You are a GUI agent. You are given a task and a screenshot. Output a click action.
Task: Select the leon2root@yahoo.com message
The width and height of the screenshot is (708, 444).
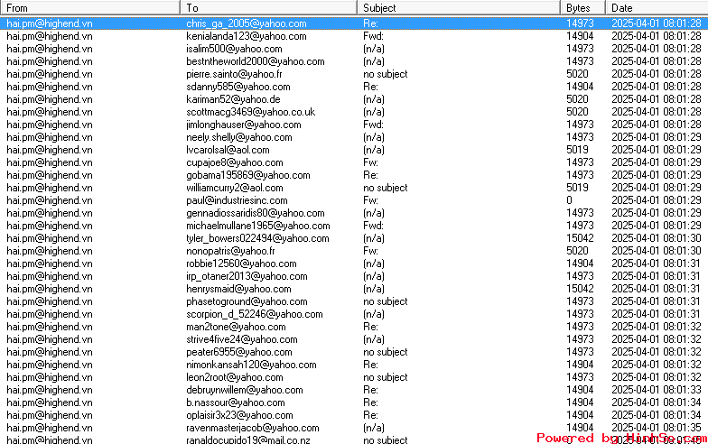354,377
